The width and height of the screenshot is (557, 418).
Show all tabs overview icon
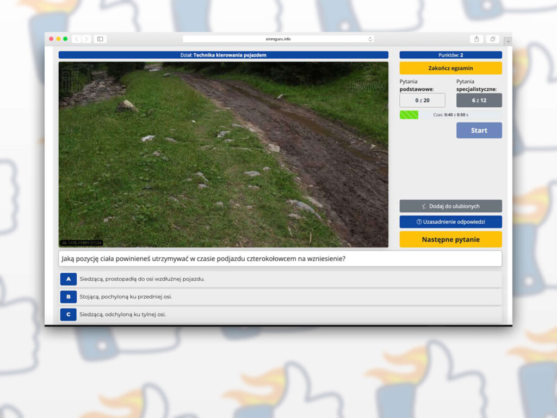tap(492, 39)
